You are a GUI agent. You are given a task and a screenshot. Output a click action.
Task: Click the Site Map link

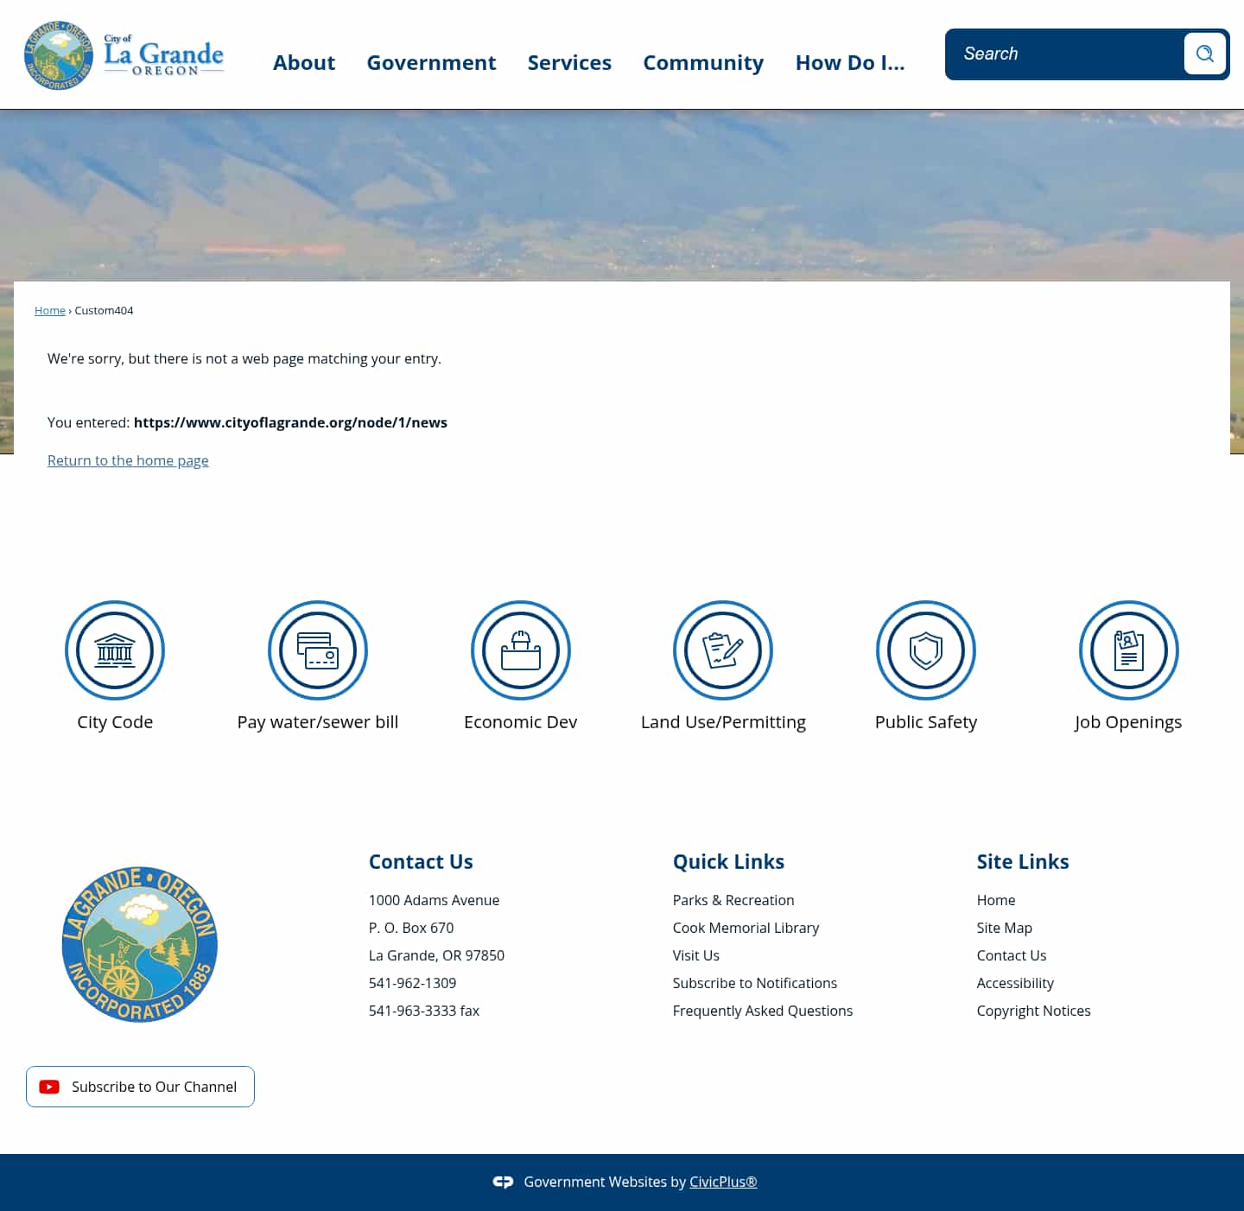[x=1004, y=928]
